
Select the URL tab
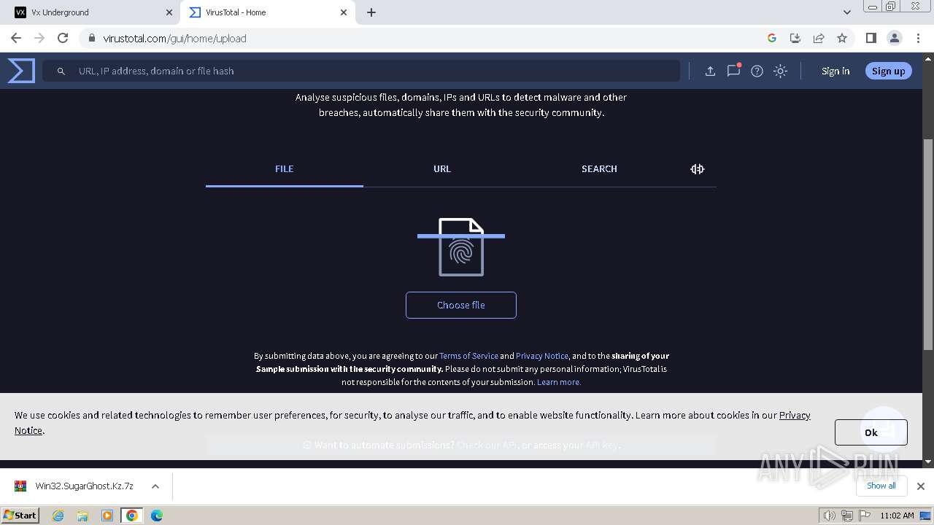tap(442, 168)
